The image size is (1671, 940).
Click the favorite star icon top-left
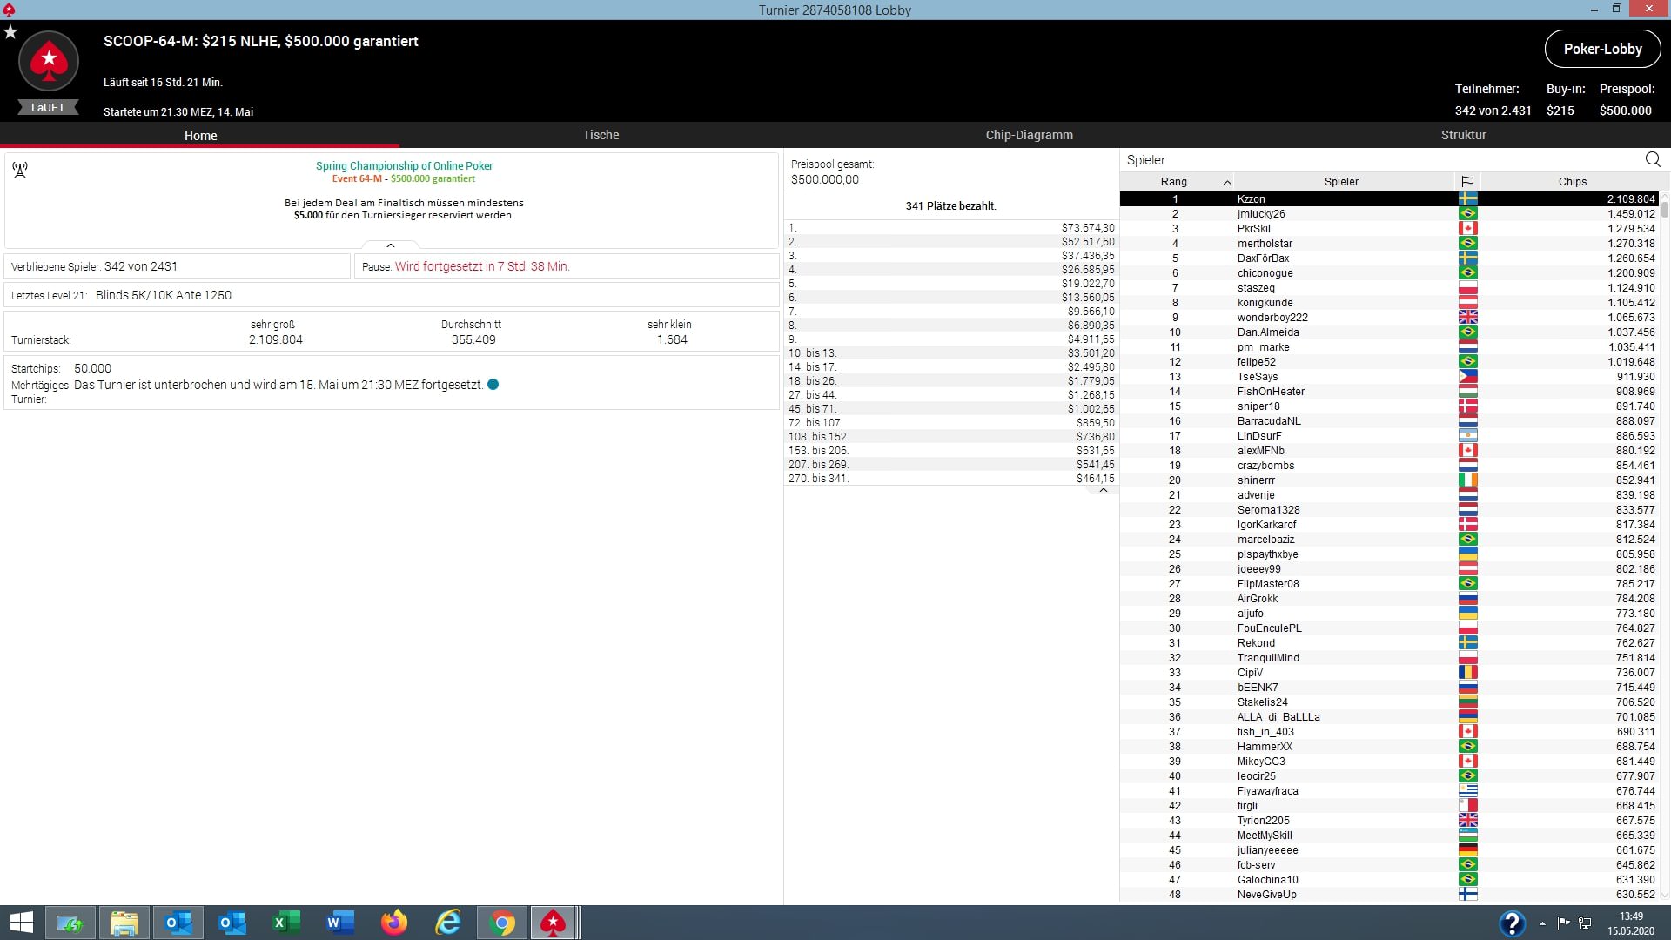click(x=10, y=32)
